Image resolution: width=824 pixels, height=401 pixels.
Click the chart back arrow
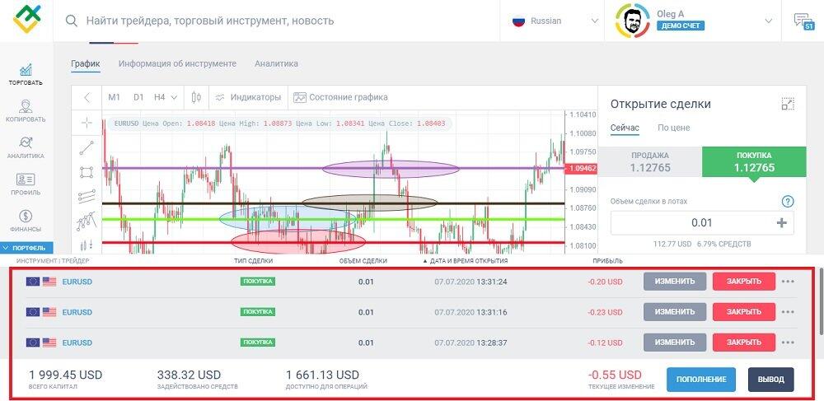click(x=87, y=97)
